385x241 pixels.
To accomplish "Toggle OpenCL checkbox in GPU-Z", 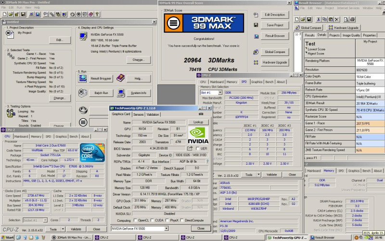I will [x=135, y=220].
